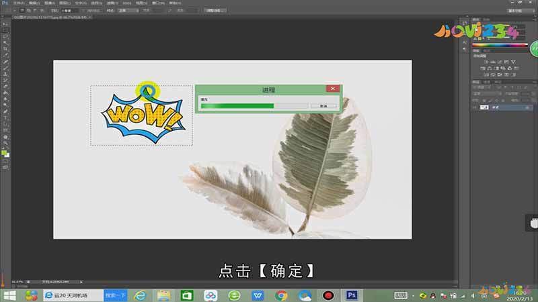The height and width of the screenshot is (302, 538).
Task: Select the Crop tool
Action: (x=5, y=49)
